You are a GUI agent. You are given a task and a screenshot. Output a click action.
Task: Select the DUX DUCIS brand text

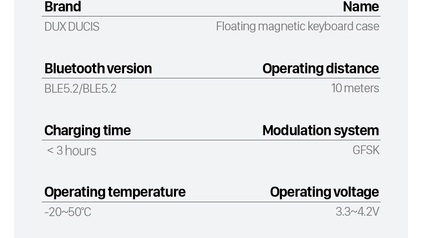[72, 27]
